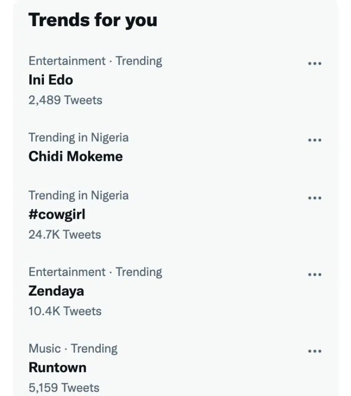Click the 24.7K Tweets count
Viewport: 351px width, 396px height.
[65, 235]
